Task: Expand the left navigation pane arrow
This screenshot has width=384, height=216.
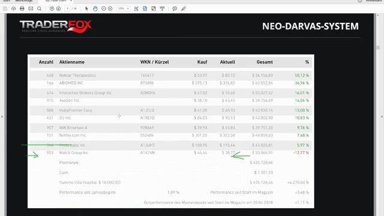Action: tap(2, 117)
